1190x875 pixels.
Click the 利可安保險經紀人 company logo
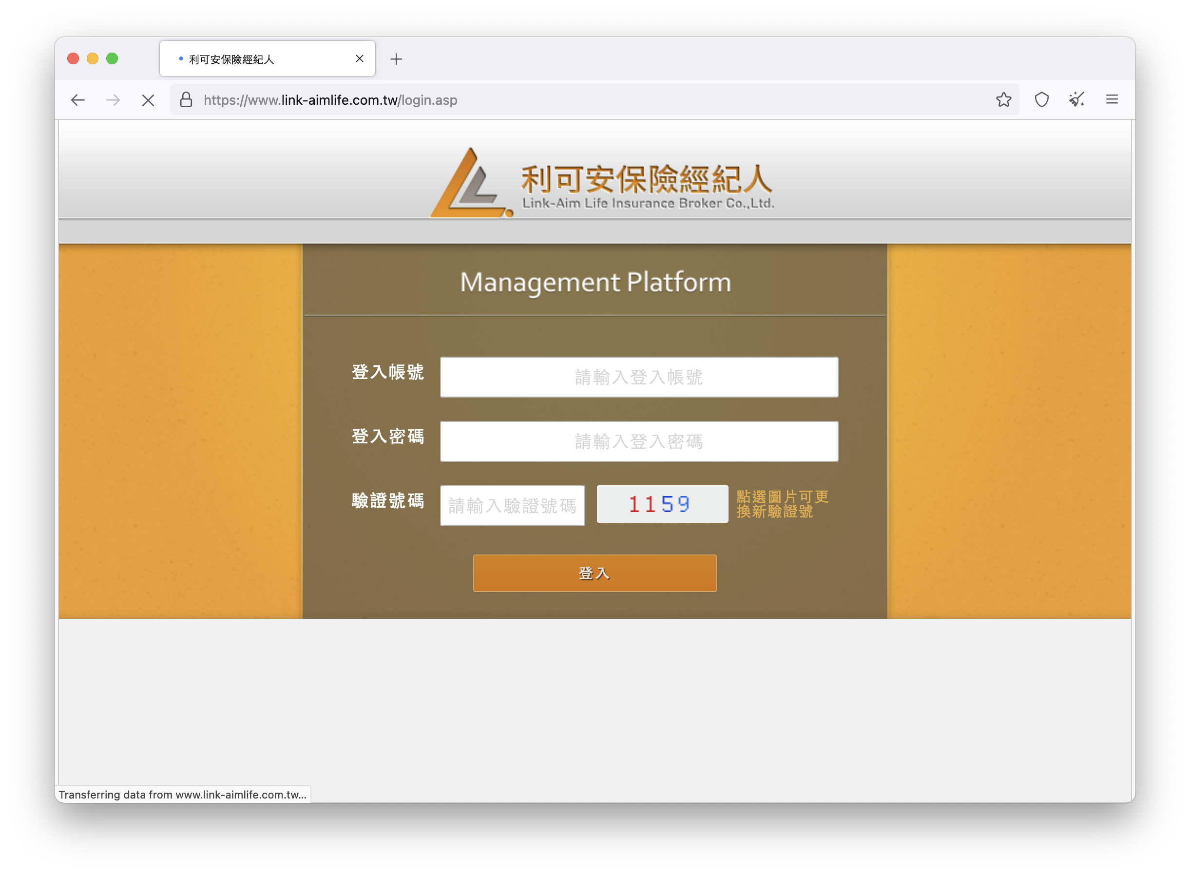click(x=602, y=183)
